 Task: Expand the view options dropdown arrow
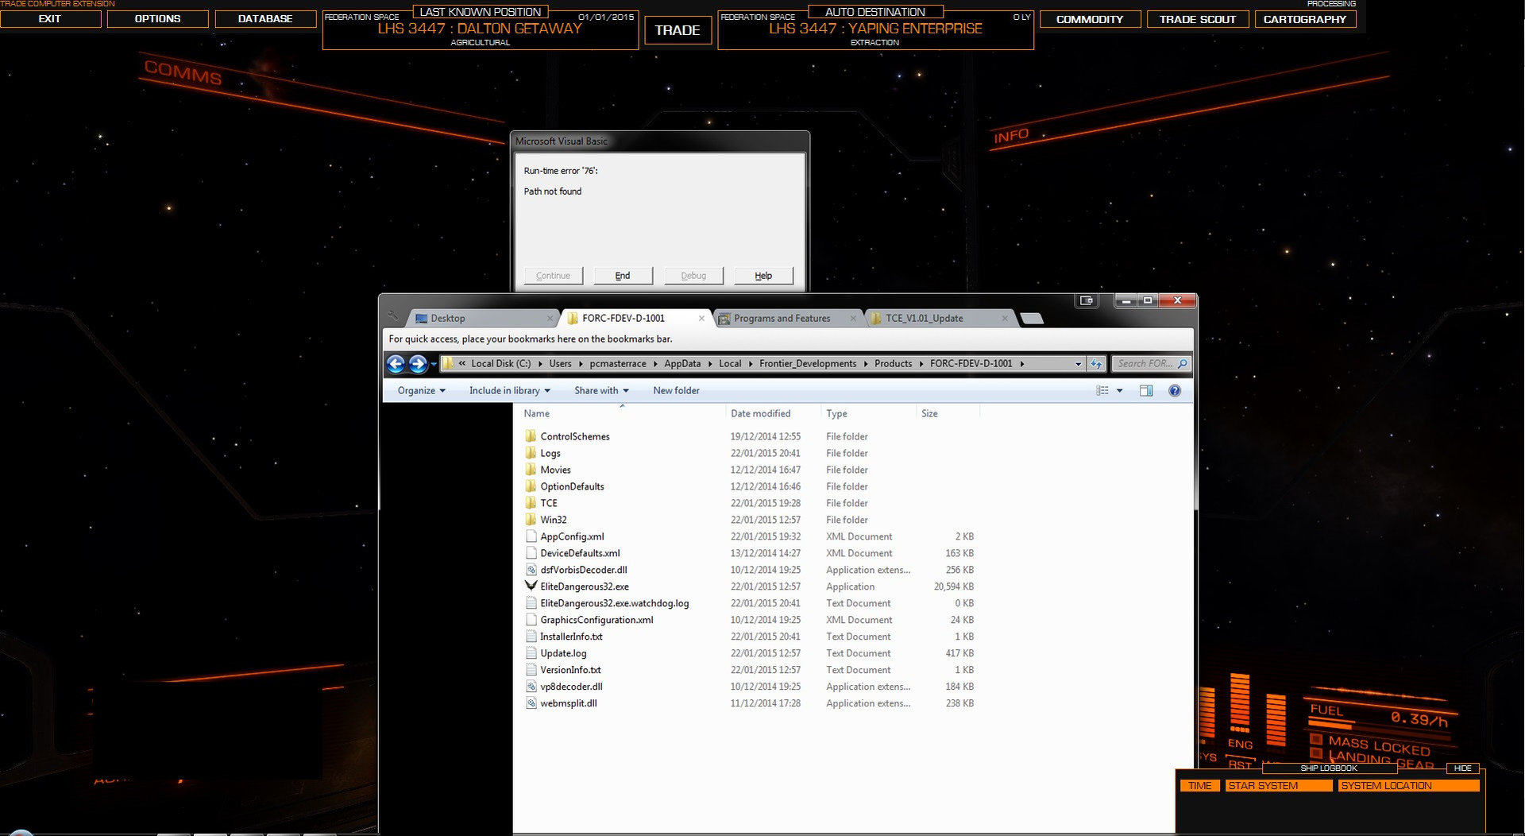[x=1120, y=390]
